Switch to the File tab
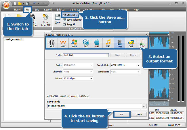187x130 pixels. pos(28,10)
